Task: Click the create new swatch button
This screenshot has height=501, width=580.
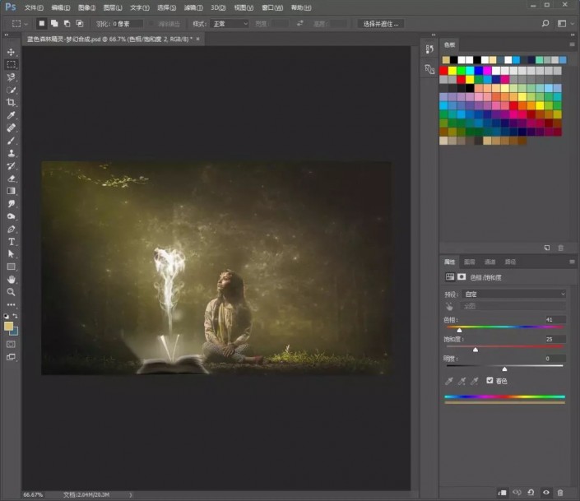Action: tap(547, 248)
